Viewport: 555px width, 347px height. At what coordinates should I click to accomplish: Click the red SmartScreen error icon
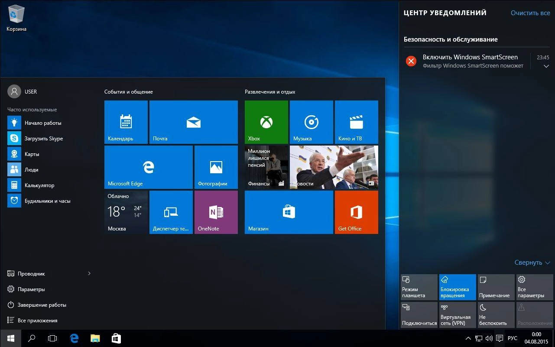tap(411, 61)
